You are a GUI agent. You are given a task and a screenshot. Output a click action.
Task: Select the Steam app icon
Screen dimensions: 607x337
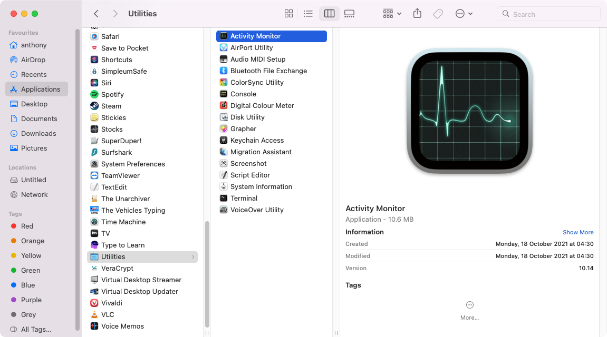click(94, 106)
